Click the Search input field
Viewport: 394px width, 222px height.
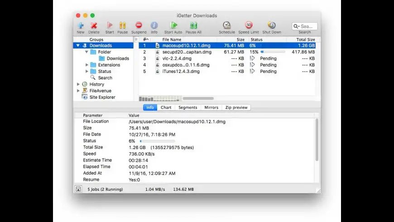coord(307,26)
